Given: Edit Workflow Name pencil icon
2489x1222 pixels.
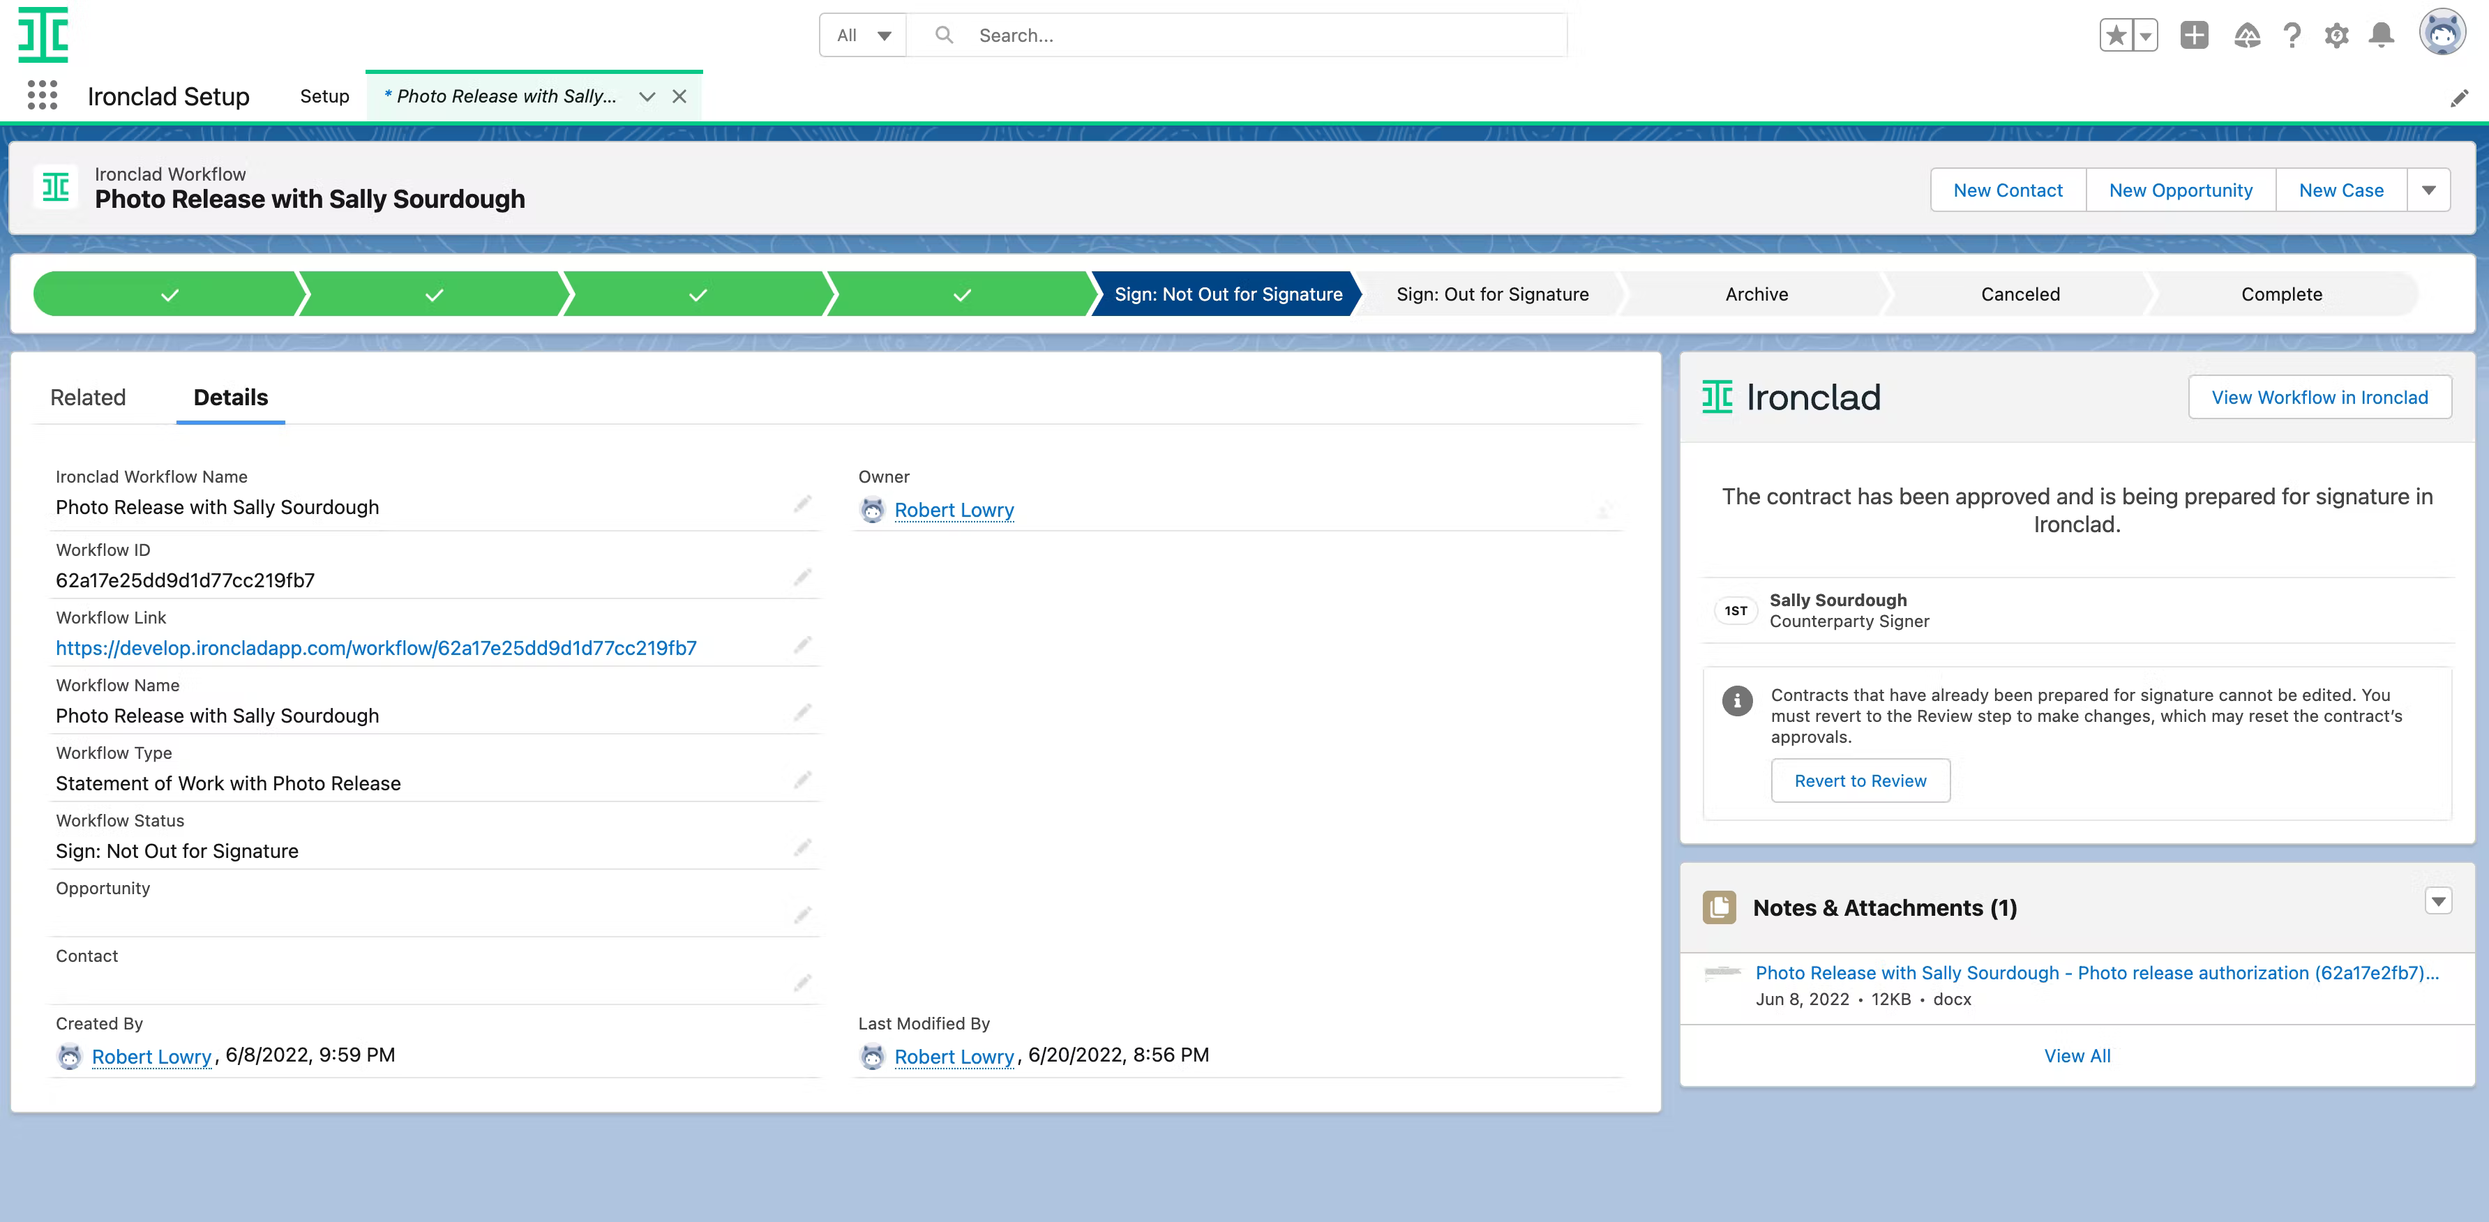Looking at the screenshot, I should click(802, 713).
